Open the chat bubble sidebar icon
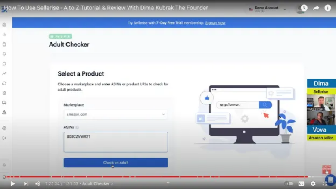This screenshot has width=336, height=189. pyautogui.click(x=4, y=63)
